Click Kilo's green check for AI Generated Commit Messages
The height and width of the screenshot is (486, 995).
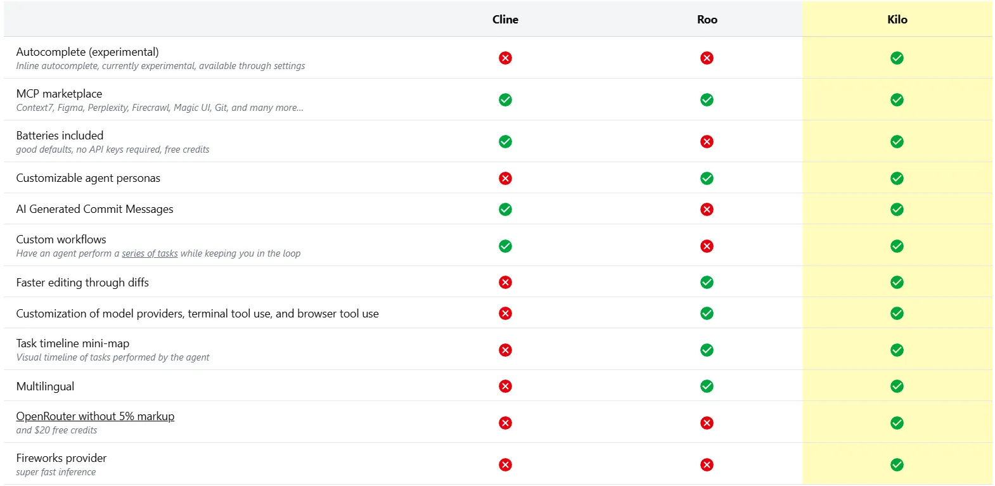coord(897,209)
